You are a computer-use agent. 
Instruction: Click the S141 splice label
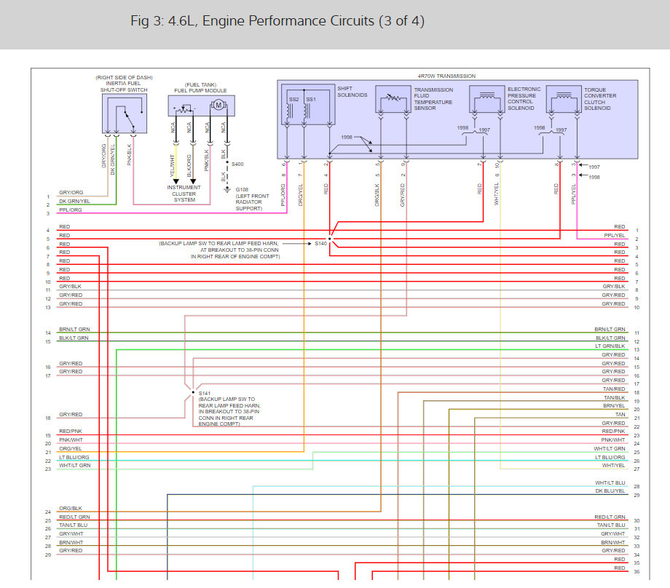coord(204,393)
